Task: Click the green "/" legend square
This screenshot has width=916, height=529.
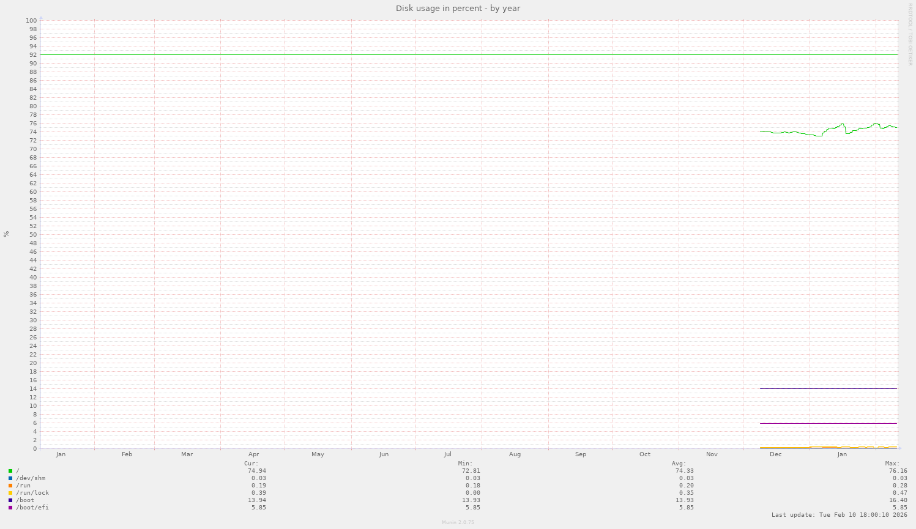Action: pos(10,470)
